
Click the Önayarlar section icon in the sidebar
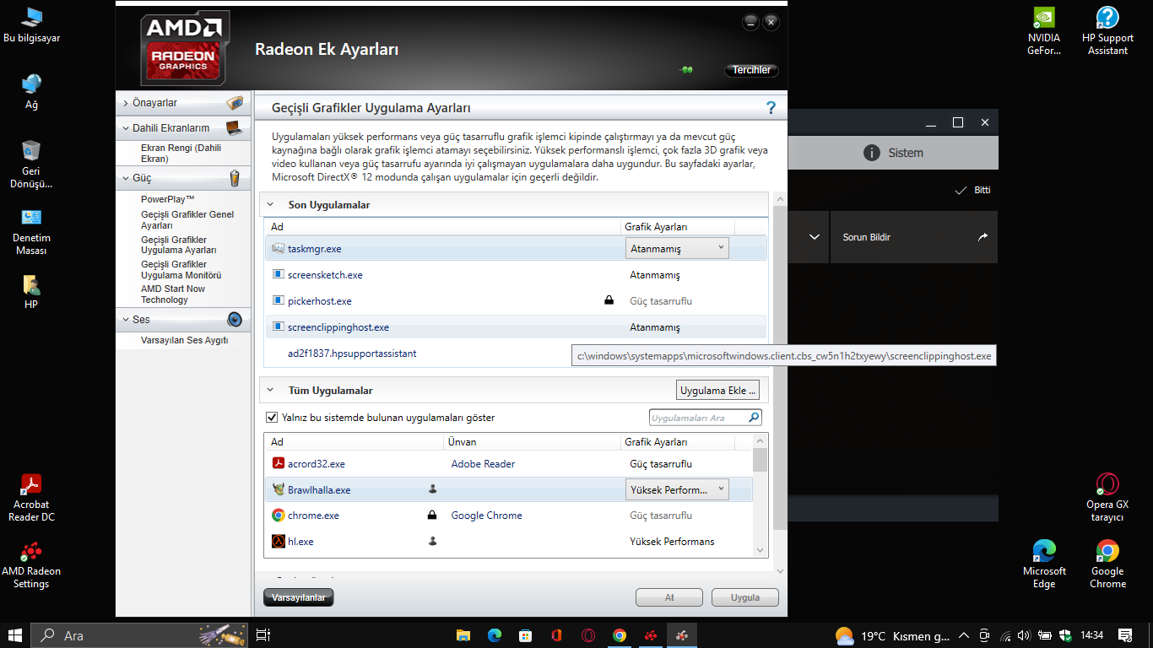pyautogui.click(x=235, y=103)
